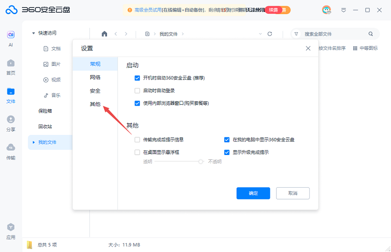Screen dimensions: 391x252
Task: Enable 传输完成后提示信息 checkbox
Action: coord(137,139)
